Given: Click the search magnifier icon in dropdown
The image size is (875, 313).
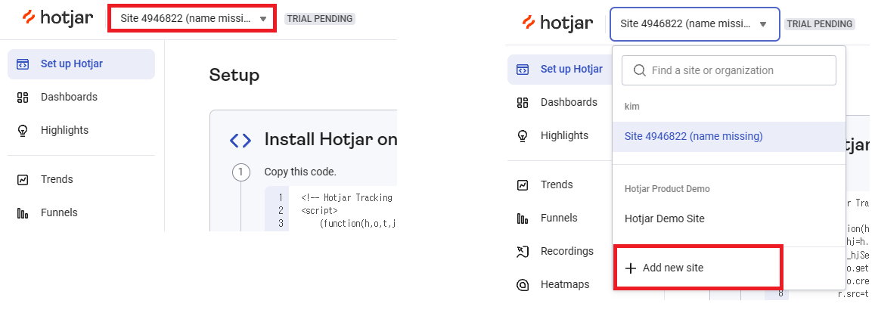Looking at the screenshot, I should click(640, 70).
